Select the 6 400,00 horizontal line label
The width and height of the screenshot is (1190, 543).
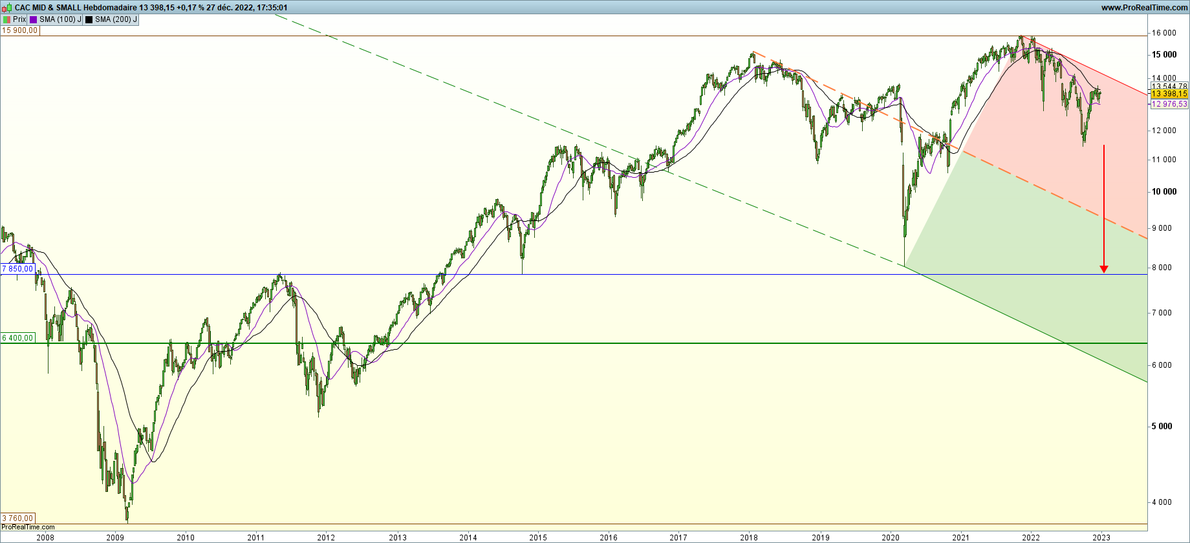(17, 337)
